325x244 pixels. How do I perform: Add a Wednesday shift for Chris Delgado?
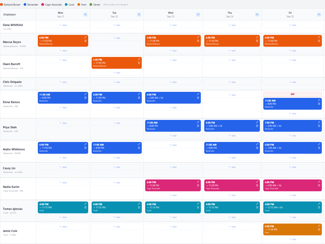173,82
